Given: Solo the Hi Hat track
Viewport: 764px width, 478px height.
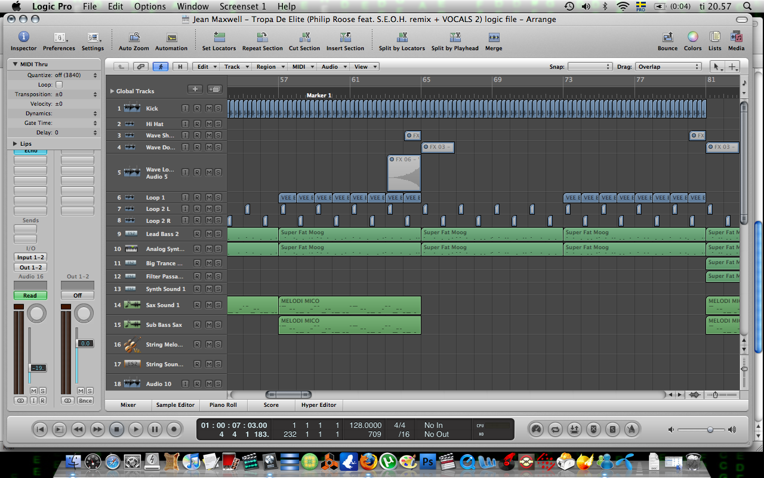Looking at the screenshot, I should point(218,124).
